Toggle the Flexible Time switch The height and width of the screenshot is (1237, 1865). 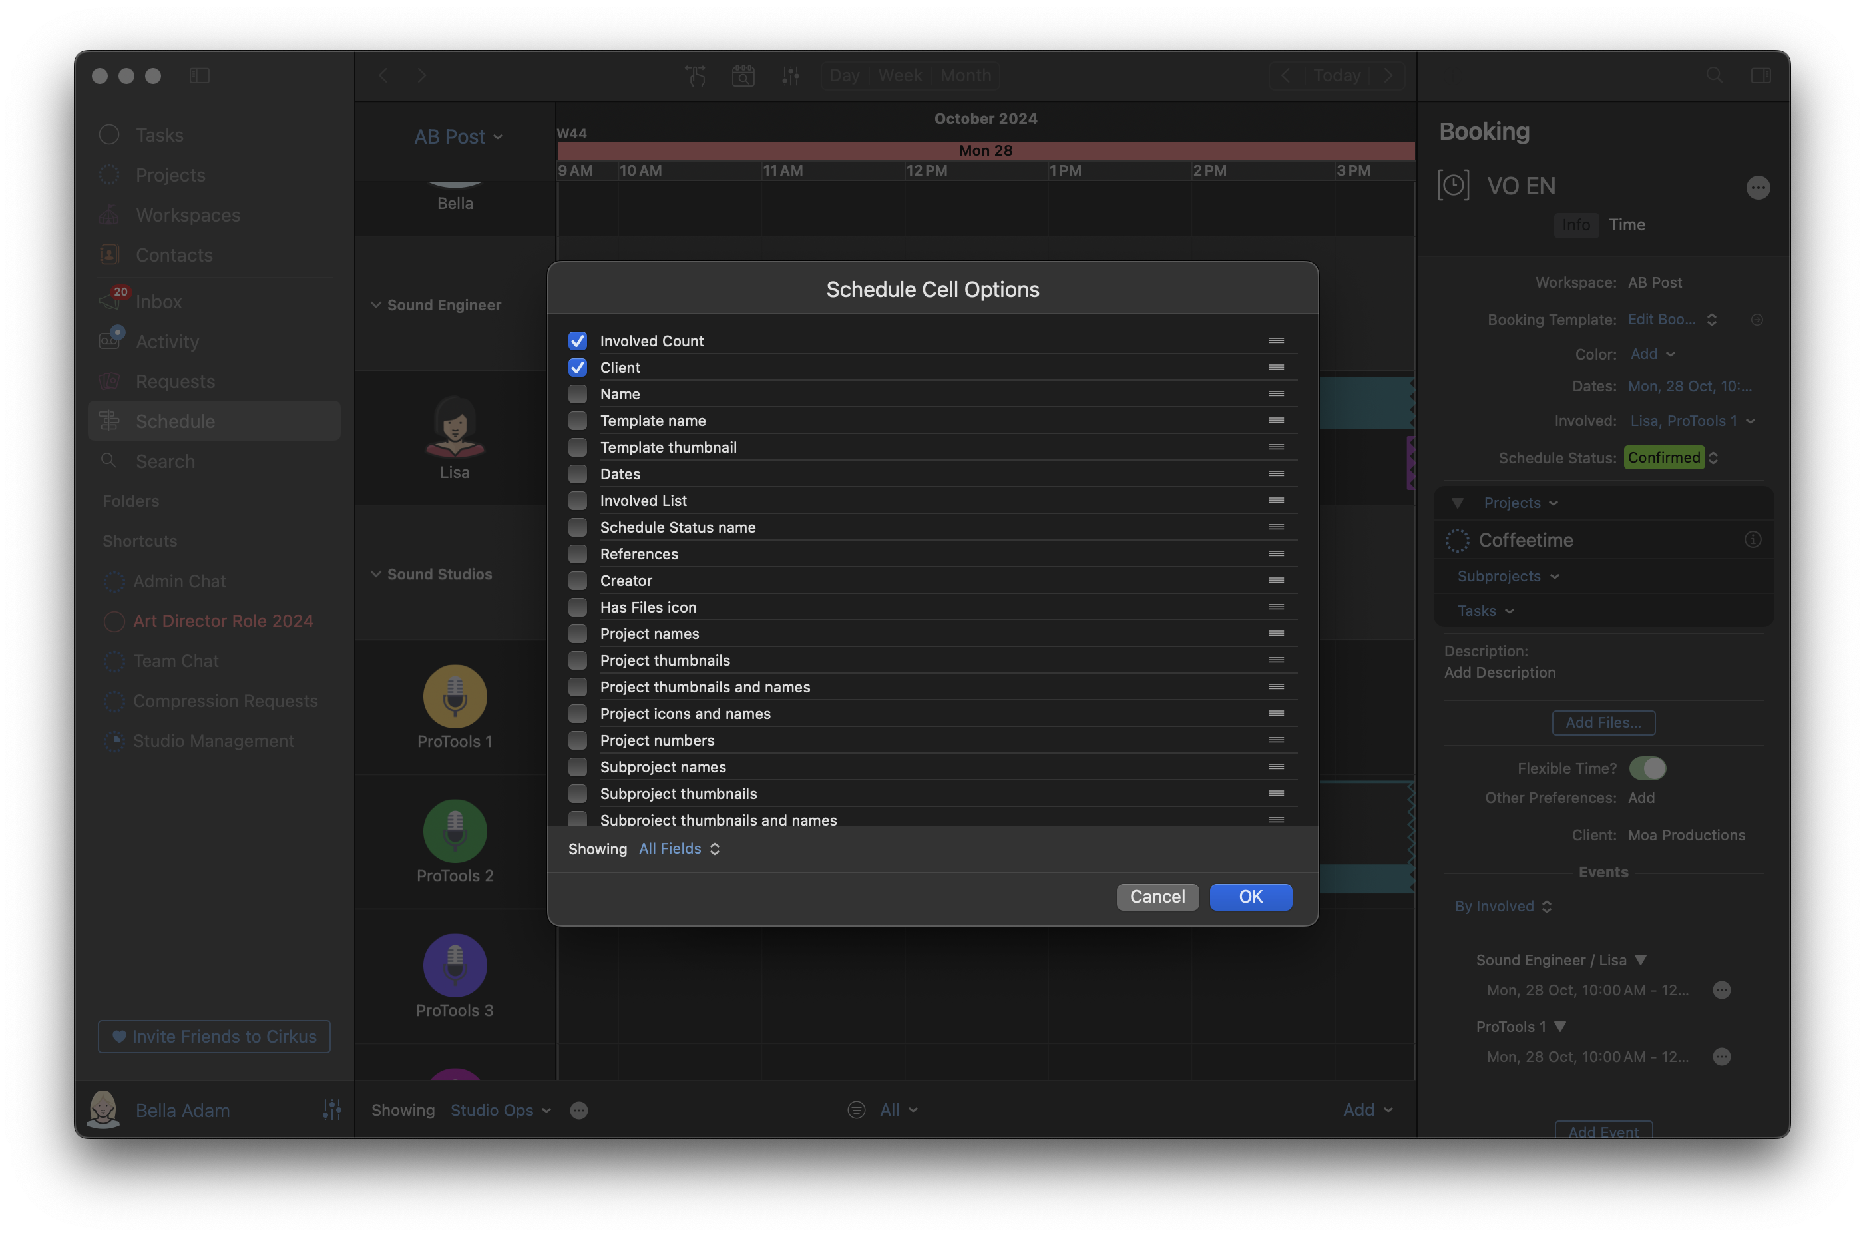pyautogui.click(x=1647, y=768)
